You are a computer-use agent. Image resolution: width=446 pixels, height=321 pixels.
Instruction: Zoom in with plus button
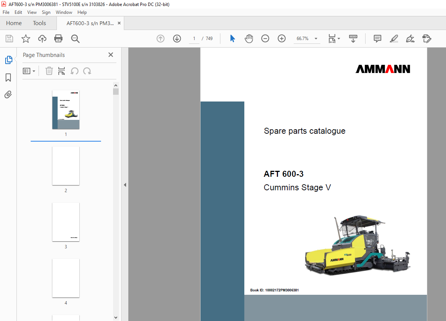tap(282, 39)
